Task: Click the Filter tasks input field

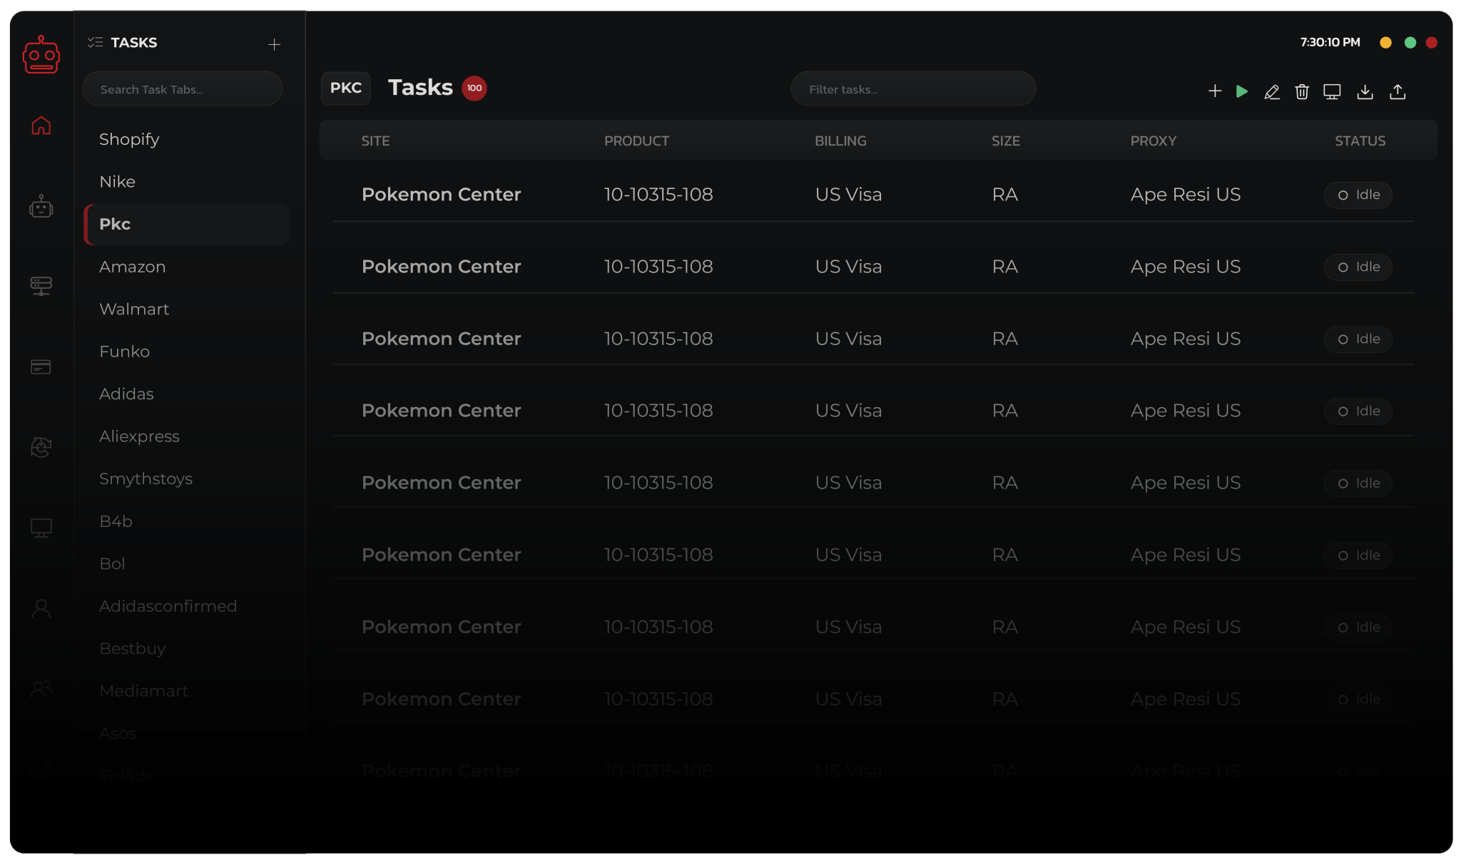Action: (x=913, y=89)
